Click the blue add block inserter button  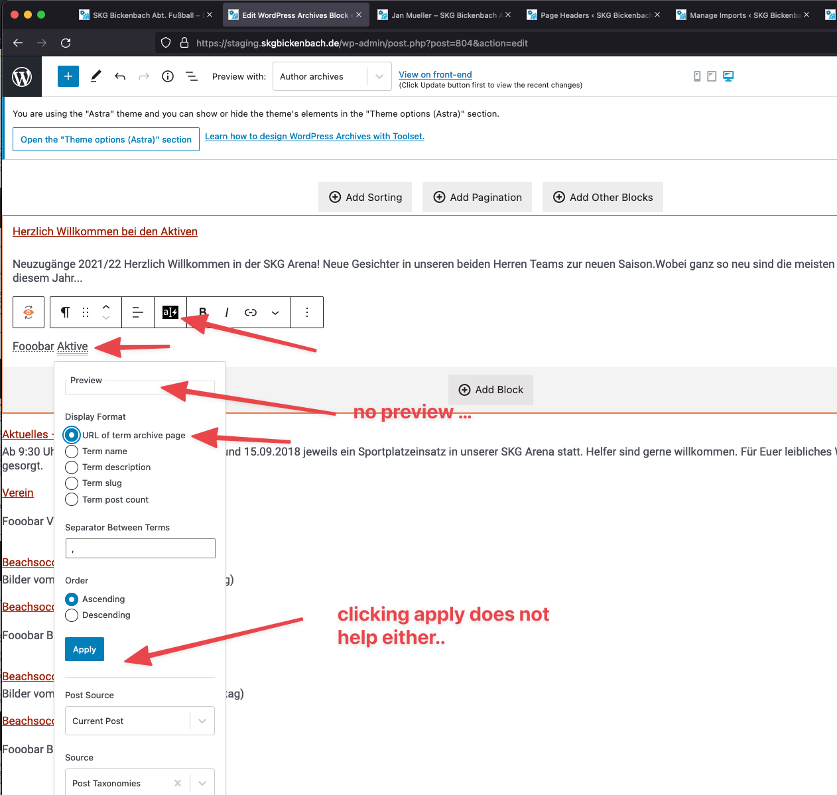coord(68,76)
